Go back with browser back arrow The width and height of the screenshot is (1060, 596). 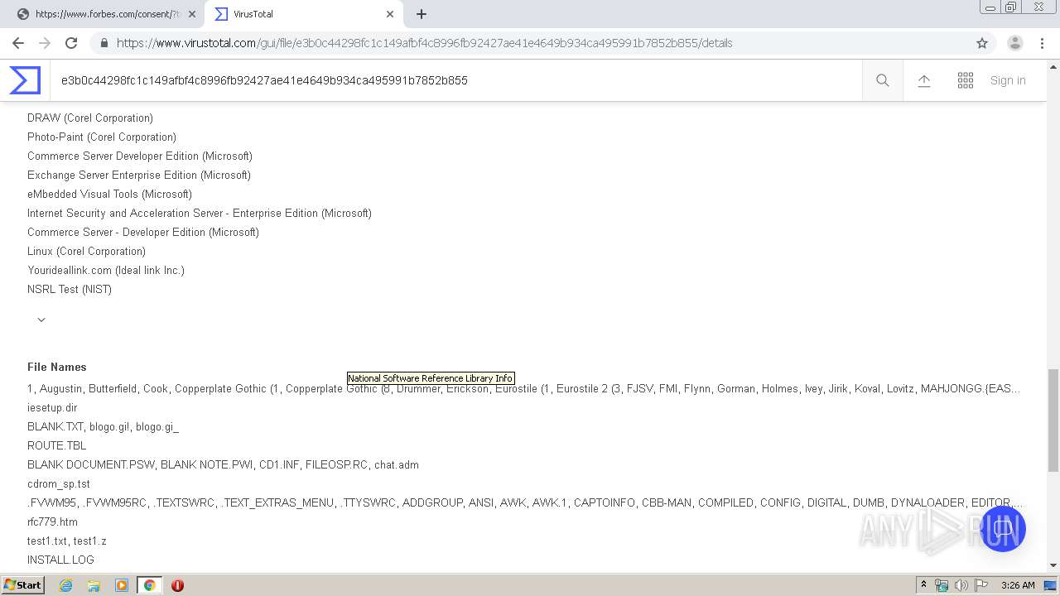18,43
